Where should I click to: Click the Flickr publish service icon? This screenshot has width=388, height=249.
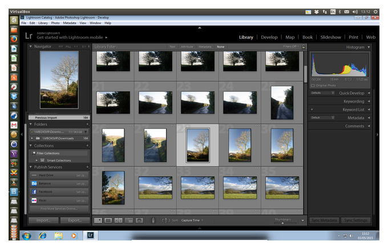[x=34, y=200]
